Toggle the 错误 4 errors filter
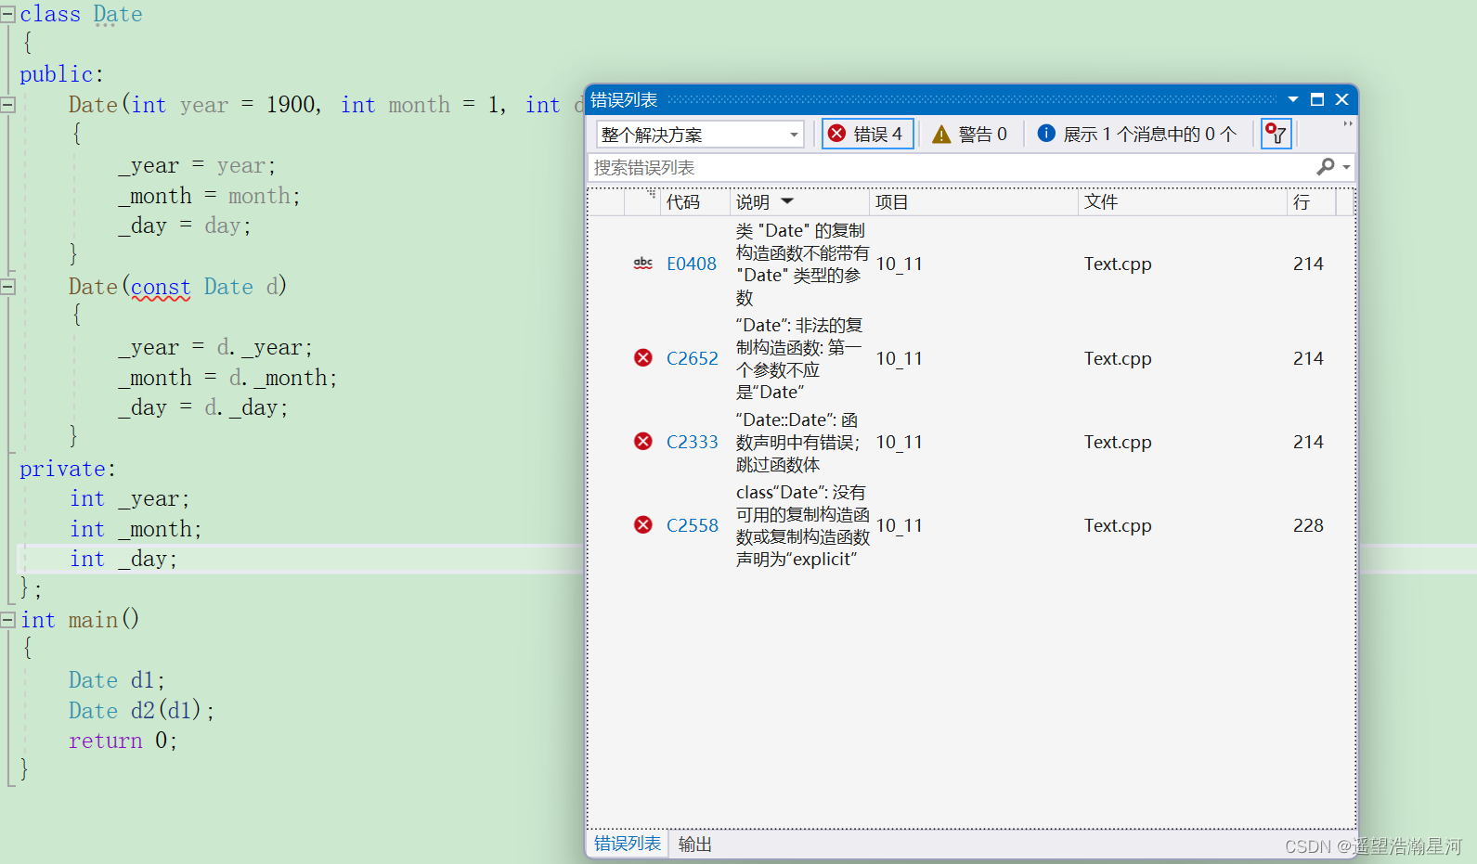Image resolution: width=1477 pixels, height=864 pixels. click(867, 134)
